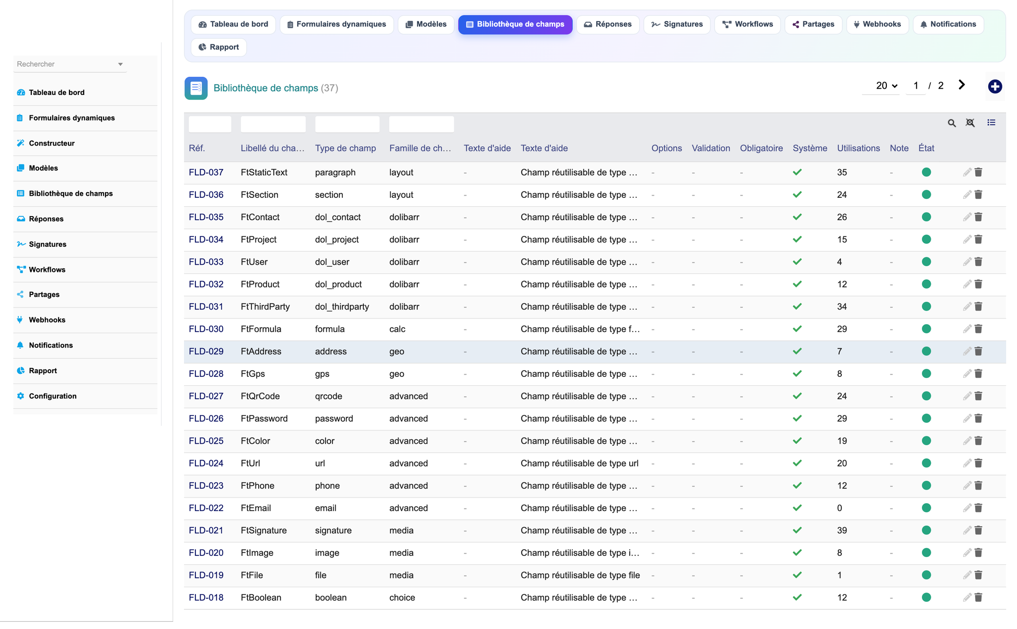Click edit pencil for FLD-030 FtFormula
1017x629 pixels.
pyautogui.click(x=967, y=329)
